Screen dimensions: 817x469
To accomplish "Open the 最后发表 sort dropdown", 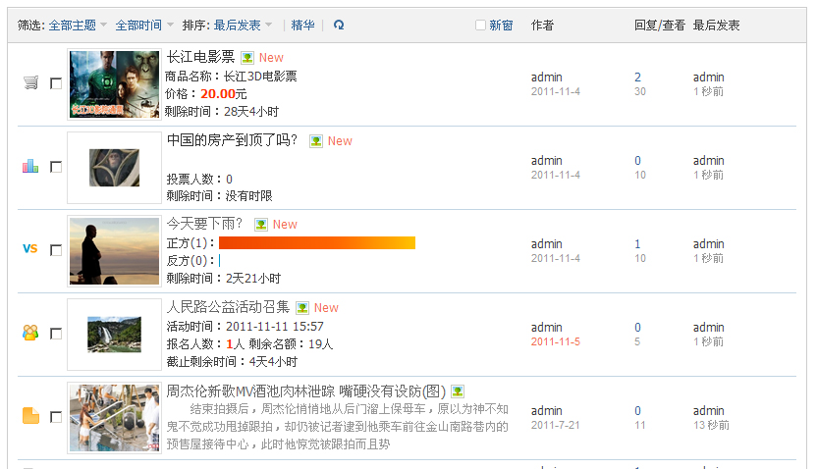I will [x=243, y=25].
